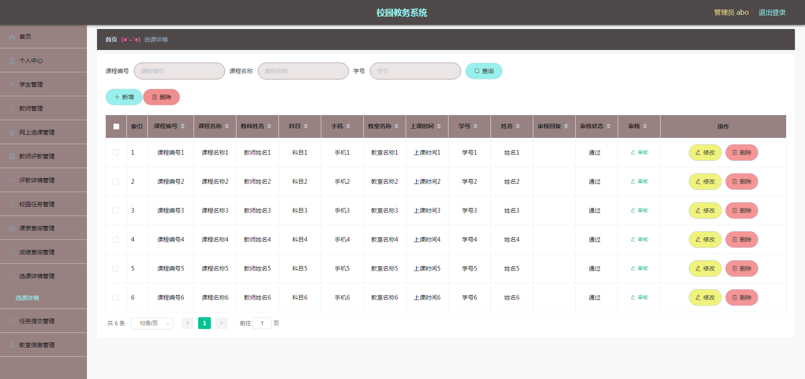Sort the 姓名 column using its sort arrows
805x379 pixels.
518,126
